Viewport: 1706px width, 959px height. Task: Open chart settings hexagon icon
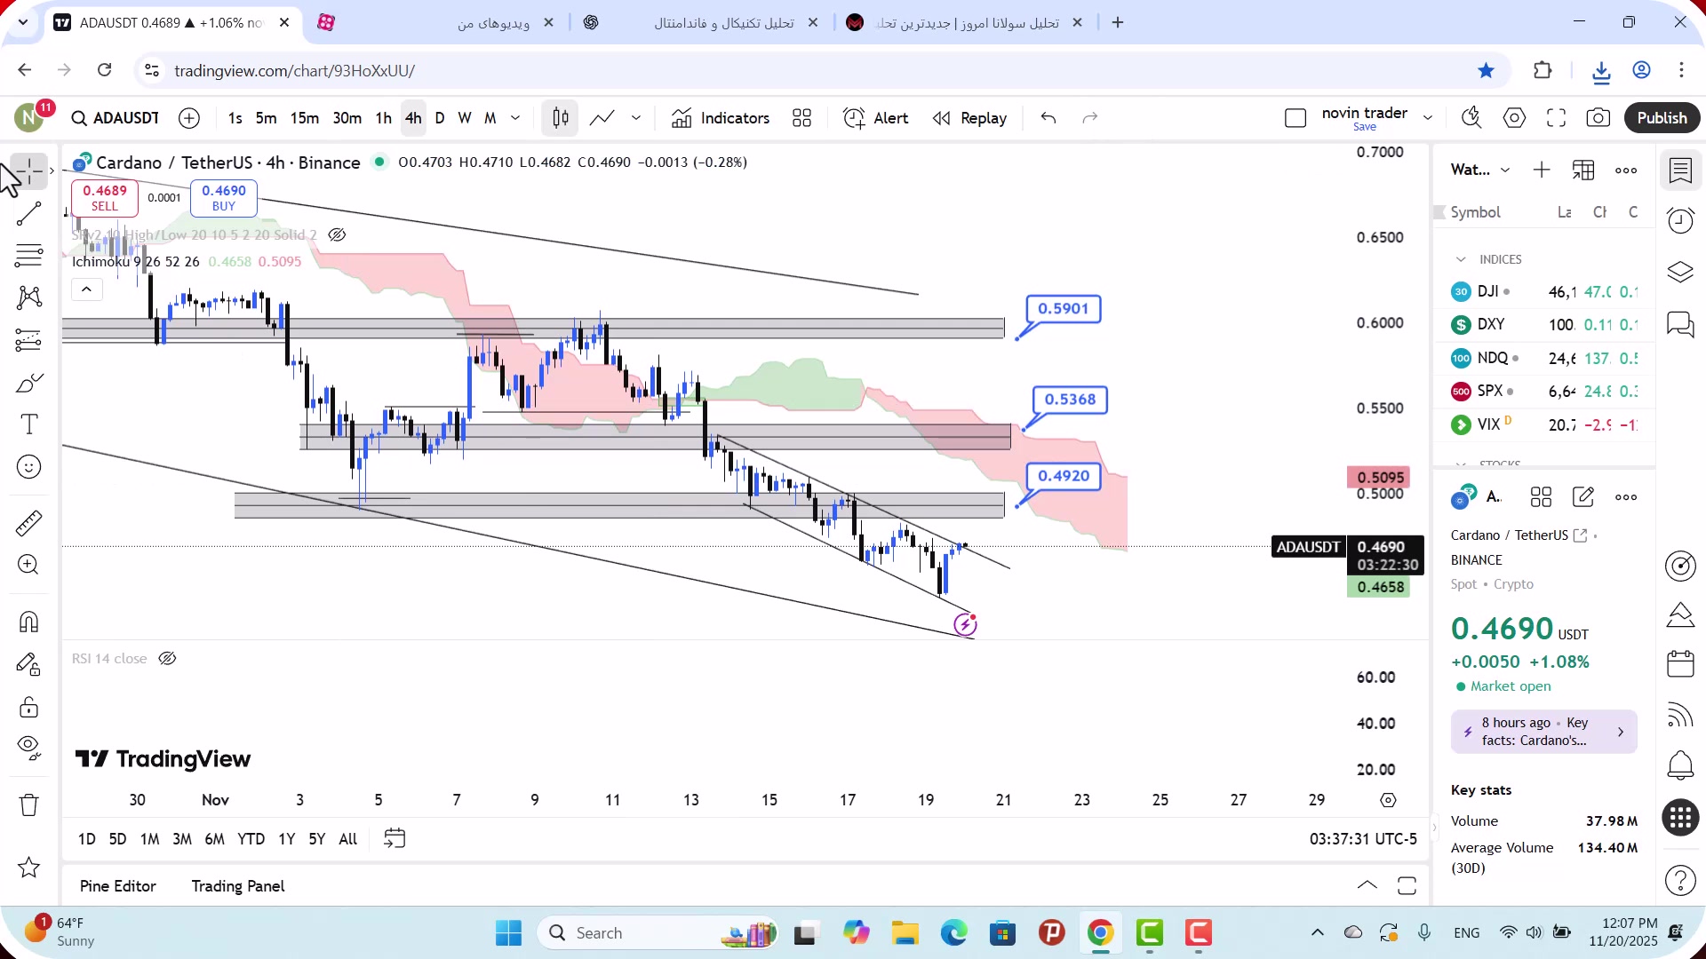coord(1514,118)
